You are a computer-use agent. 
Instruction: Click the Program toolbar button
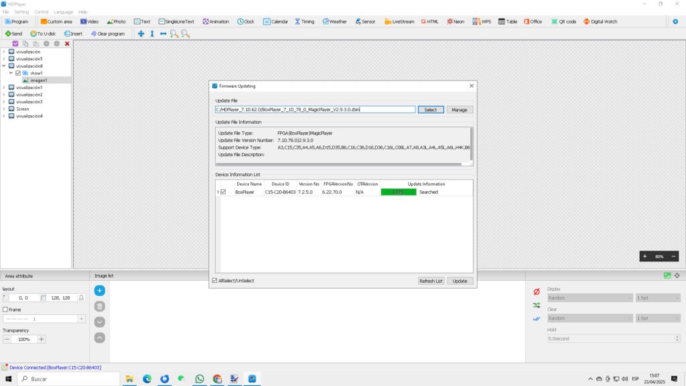17,21
